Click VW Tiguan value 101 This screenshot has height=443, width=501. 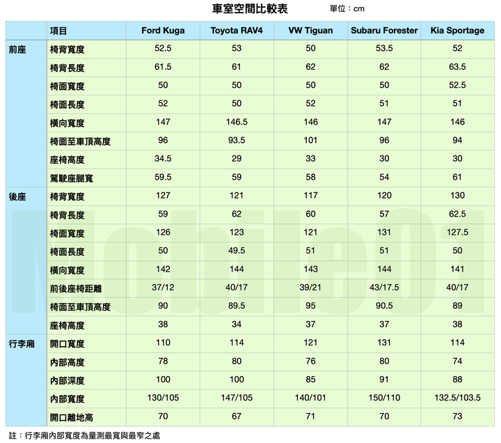[x=310, y=141]
